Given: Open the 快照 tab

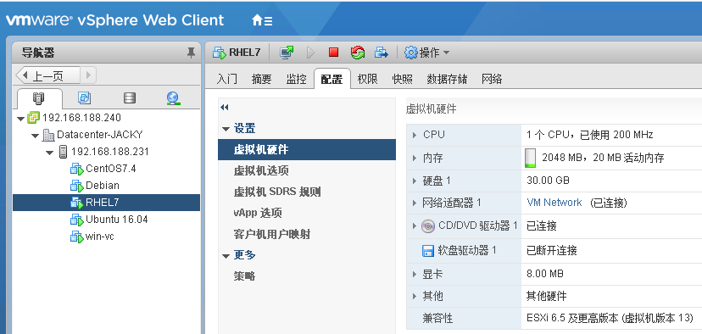Looking at the screenshot, I should click(402, 79).
